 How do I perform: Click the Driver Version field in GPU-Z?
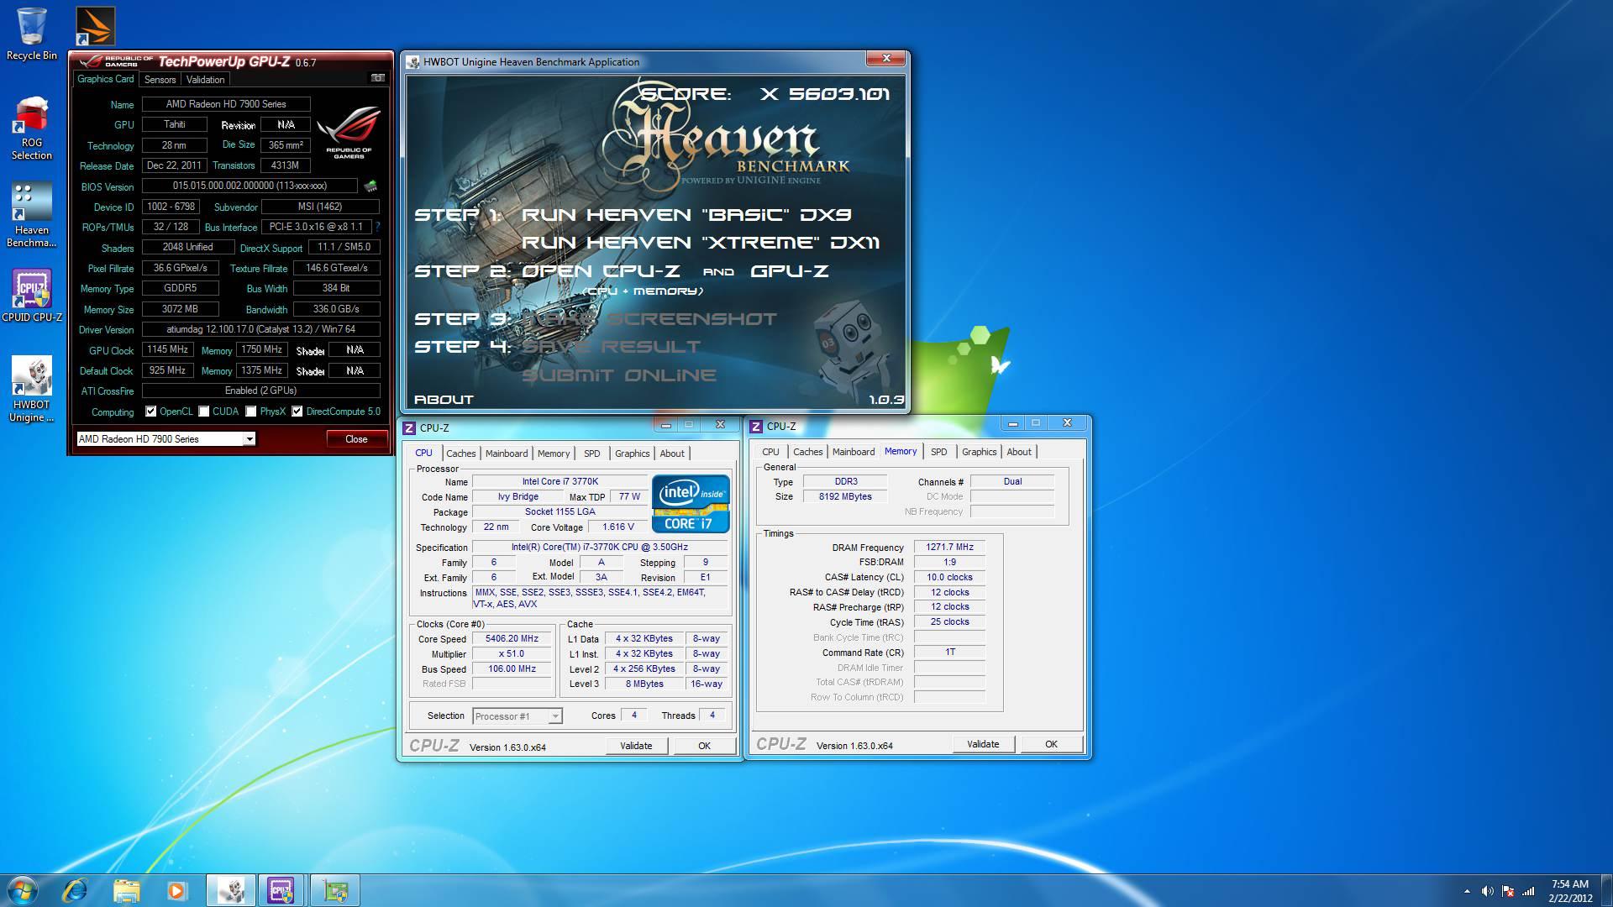[260, 329]
